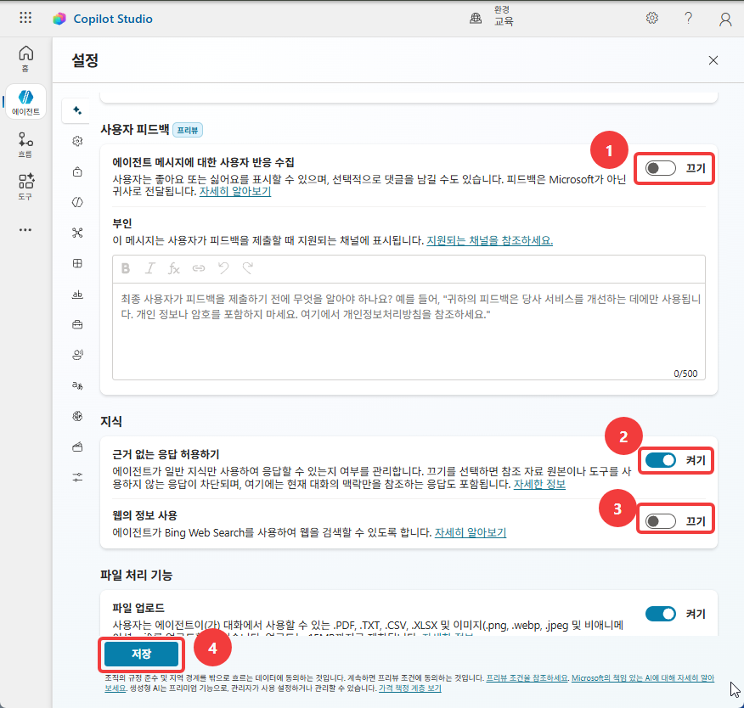Select the gear icon settings tab

pos(77,141)
